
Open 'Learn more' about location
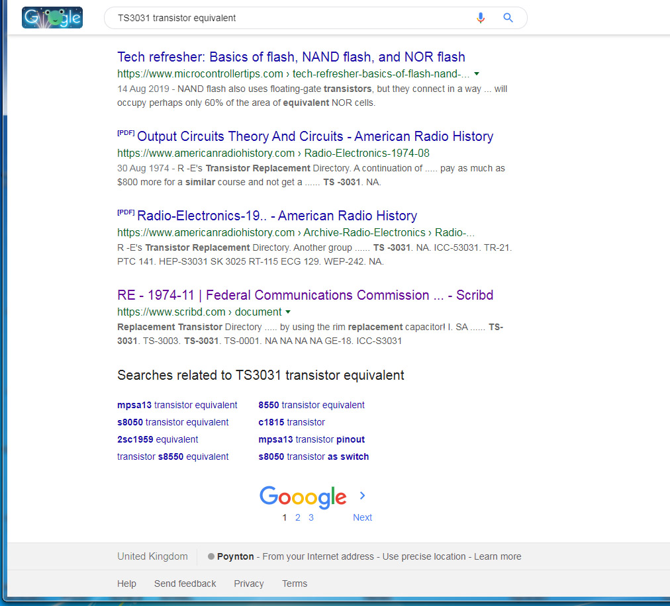point(497,556)
